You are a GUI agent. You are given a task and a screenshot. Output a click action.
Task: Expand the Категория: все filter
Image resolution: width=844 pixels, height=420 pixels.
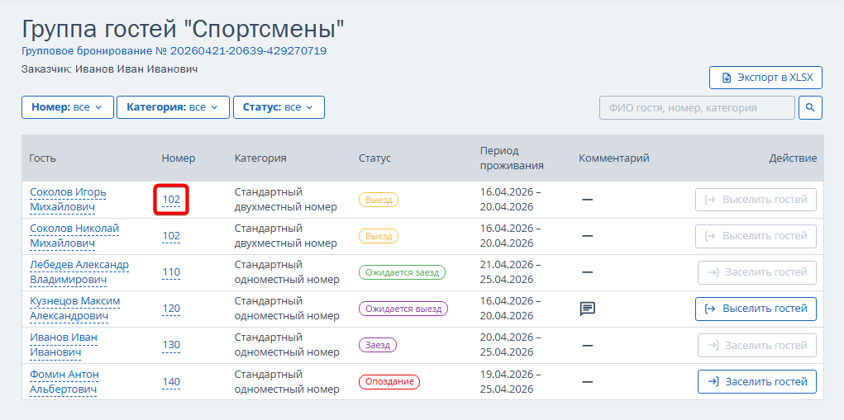(174, 107)
